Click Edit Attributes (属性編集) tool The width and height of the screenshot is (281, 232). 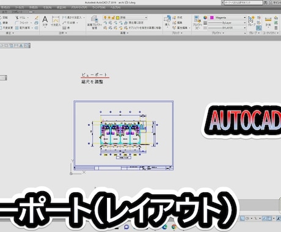point(180,27)
